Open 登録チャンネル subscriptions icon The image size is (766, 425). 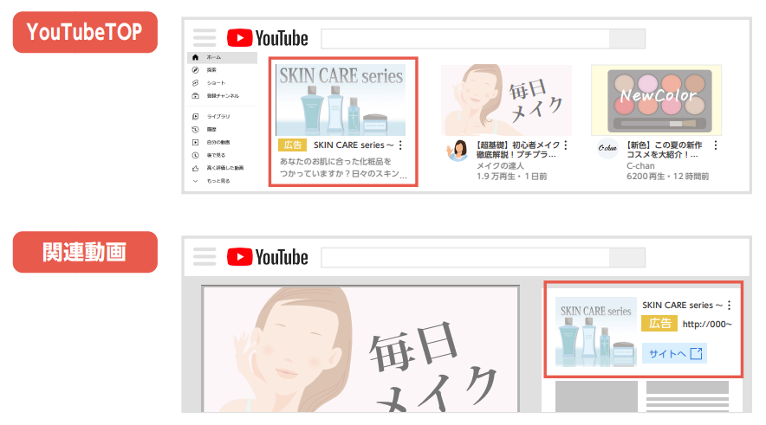point(196,96)
